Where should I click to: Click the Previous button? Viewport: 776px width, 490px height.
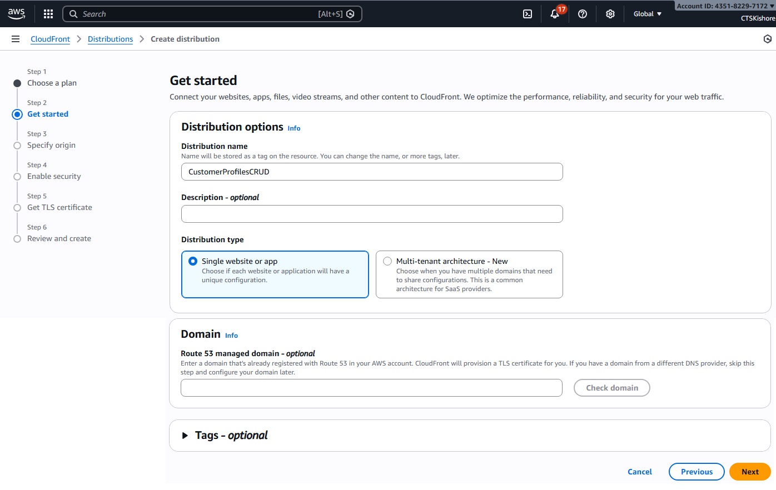click(x=697, y=472)
